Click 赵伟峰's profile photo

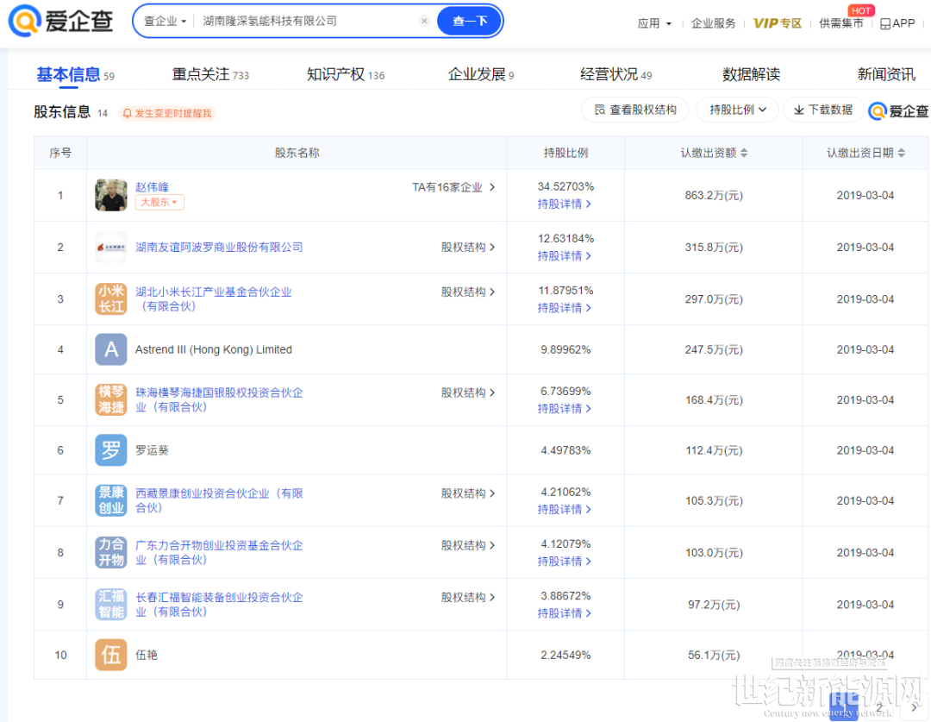tap(111, 195)
